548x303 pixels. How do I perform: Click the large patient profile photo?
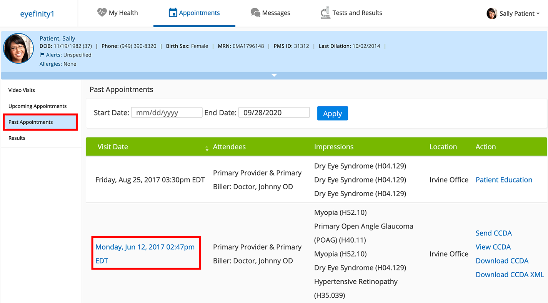pos(18,48)
